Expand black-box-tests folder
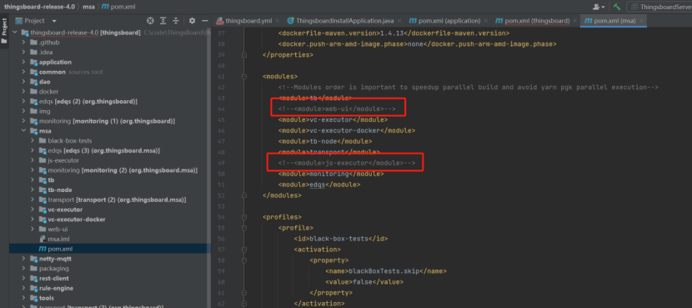Viewport: 692px width, 308px height. point(33,140)
